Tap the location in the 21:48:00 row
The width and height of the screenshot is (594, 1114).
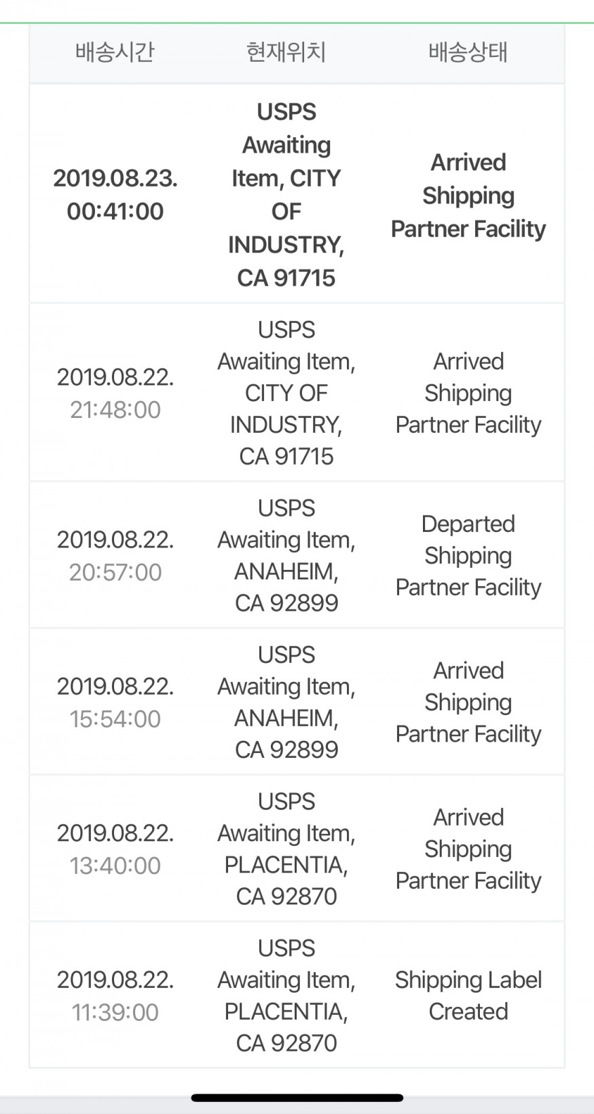coord(286,393)
